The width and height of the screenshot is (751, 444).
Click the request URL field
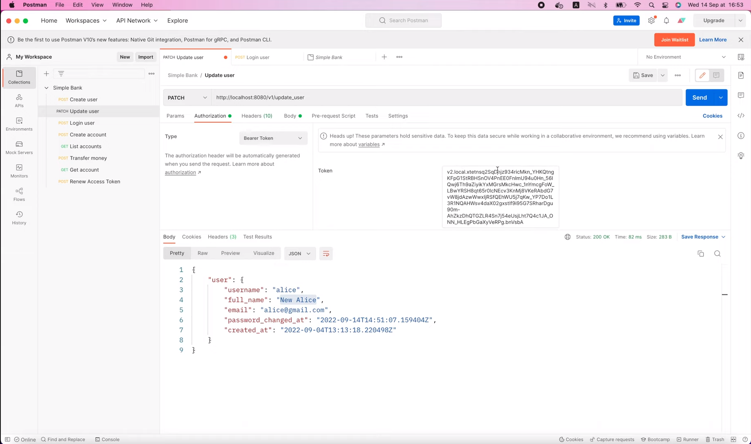[447, 97]
